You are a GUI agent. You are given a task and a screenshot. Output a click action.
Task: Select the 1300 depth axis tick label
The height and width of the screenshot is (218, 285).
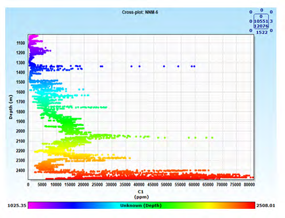click(21, 63)
